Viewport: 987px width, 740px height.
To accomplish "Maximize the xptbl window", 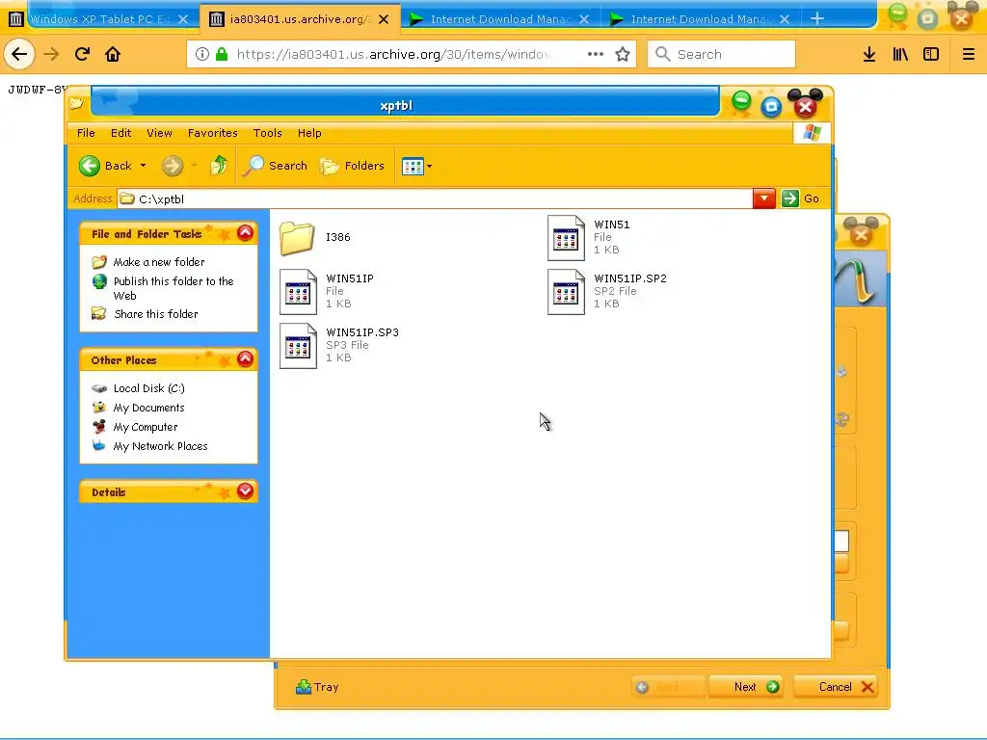I will click(x=771, y=106).
